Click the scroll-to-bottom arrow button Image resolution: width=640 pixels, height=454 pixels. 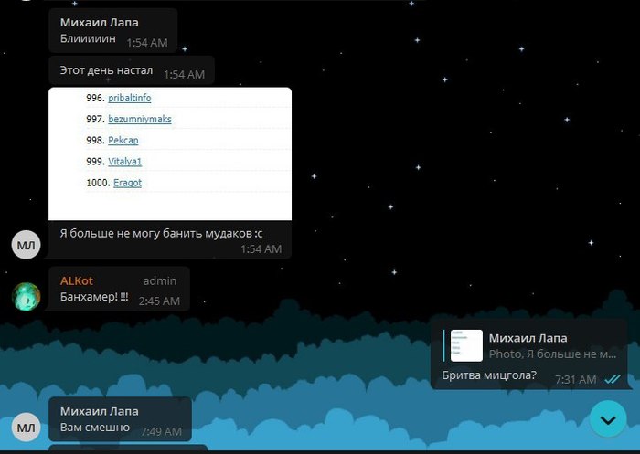(x=608, y=418)
